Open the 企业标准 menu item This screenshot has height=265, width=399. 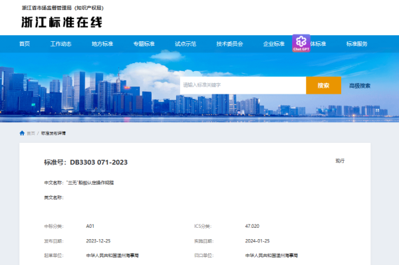coord(274,44)
